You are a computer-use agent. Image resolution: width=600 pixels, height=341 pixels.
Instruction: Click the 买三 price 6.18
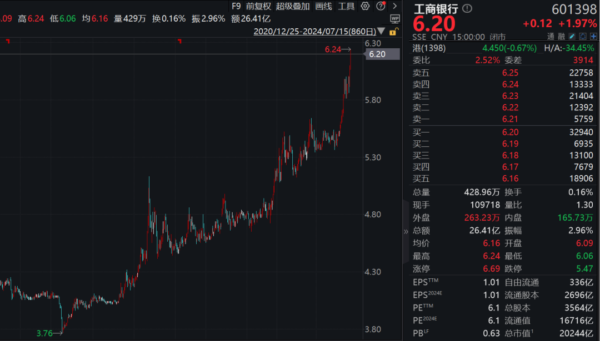pyautogui.click(x=510, y=155)
